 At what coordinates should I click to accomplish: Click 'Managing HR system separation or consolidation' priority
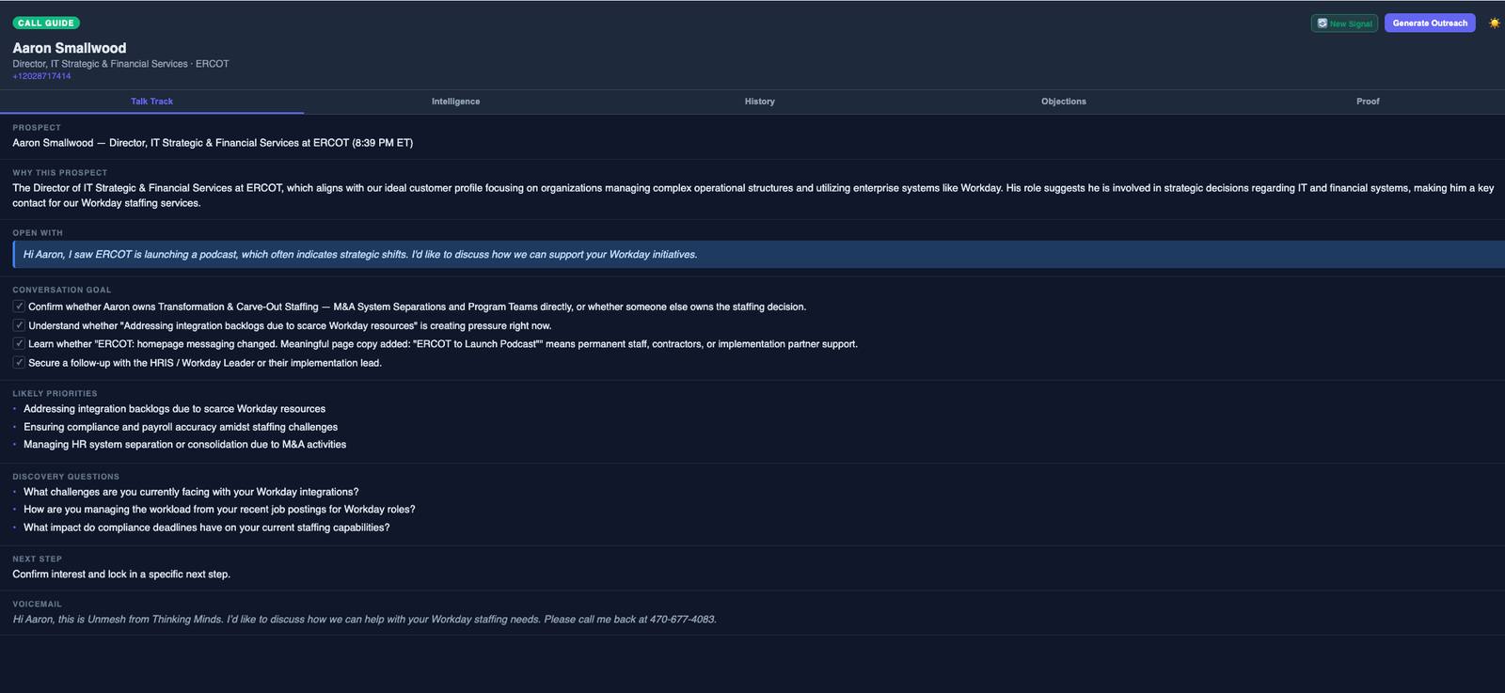[184, 445]
